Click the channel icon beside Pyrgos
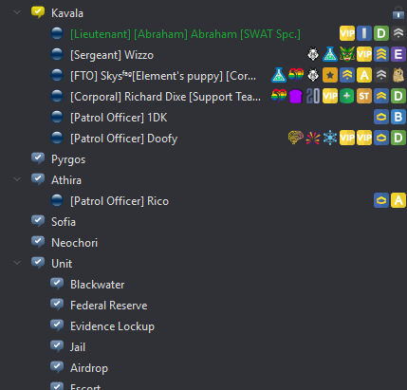 coord(38,158)
